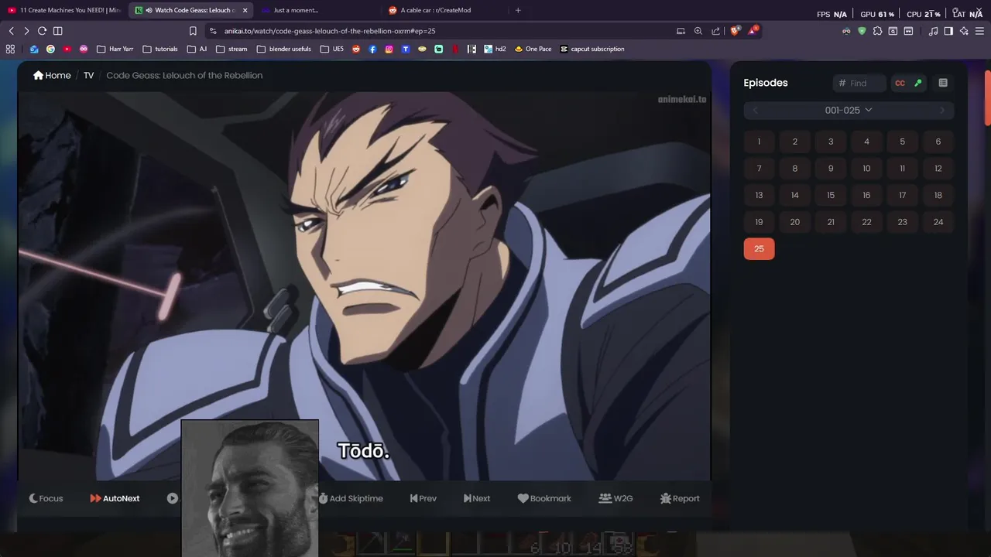This screenshot has width=991, height=557.
Task: Go to next episode with Next
Action: click(x=476, y=498)
